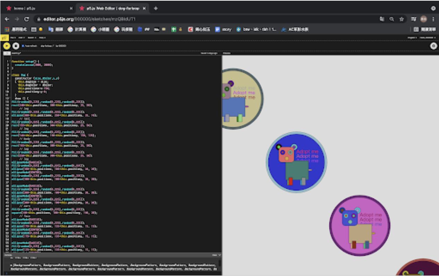Open the Edit menu dropdown

(x=22, y=37)
